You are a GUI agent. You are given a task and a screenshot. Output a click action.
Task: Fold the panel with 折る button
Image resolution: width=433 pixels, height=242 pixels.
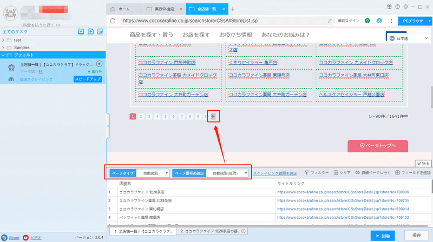[x=423, y=164]
